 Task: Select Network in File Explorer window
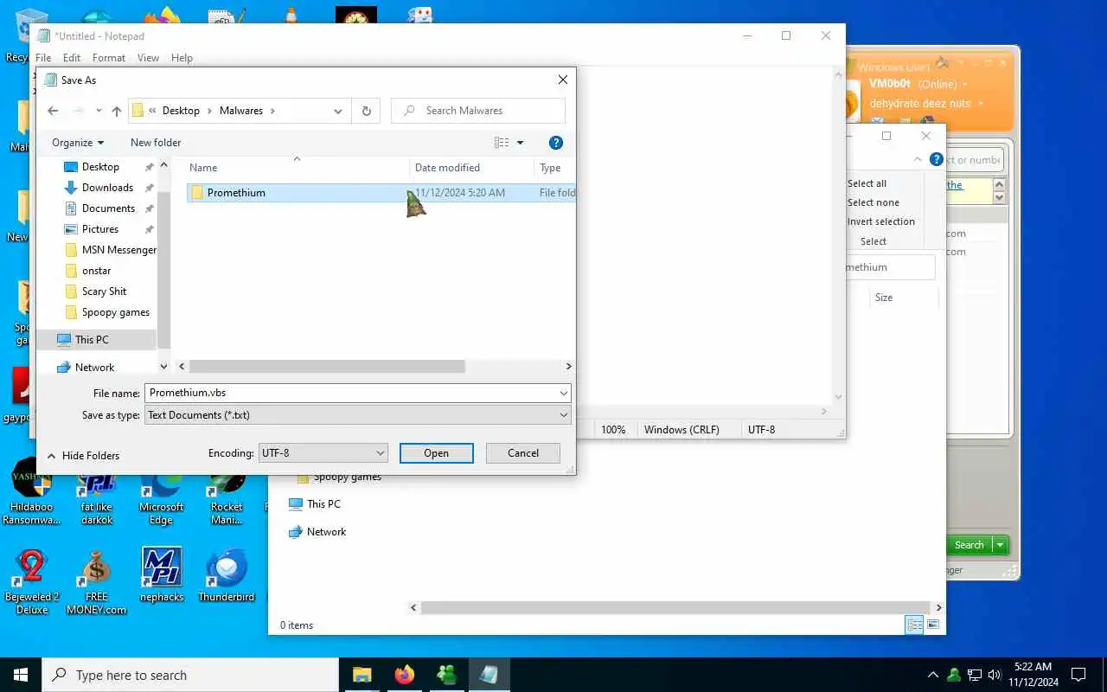pyautogui.click(x=317, y=532)
